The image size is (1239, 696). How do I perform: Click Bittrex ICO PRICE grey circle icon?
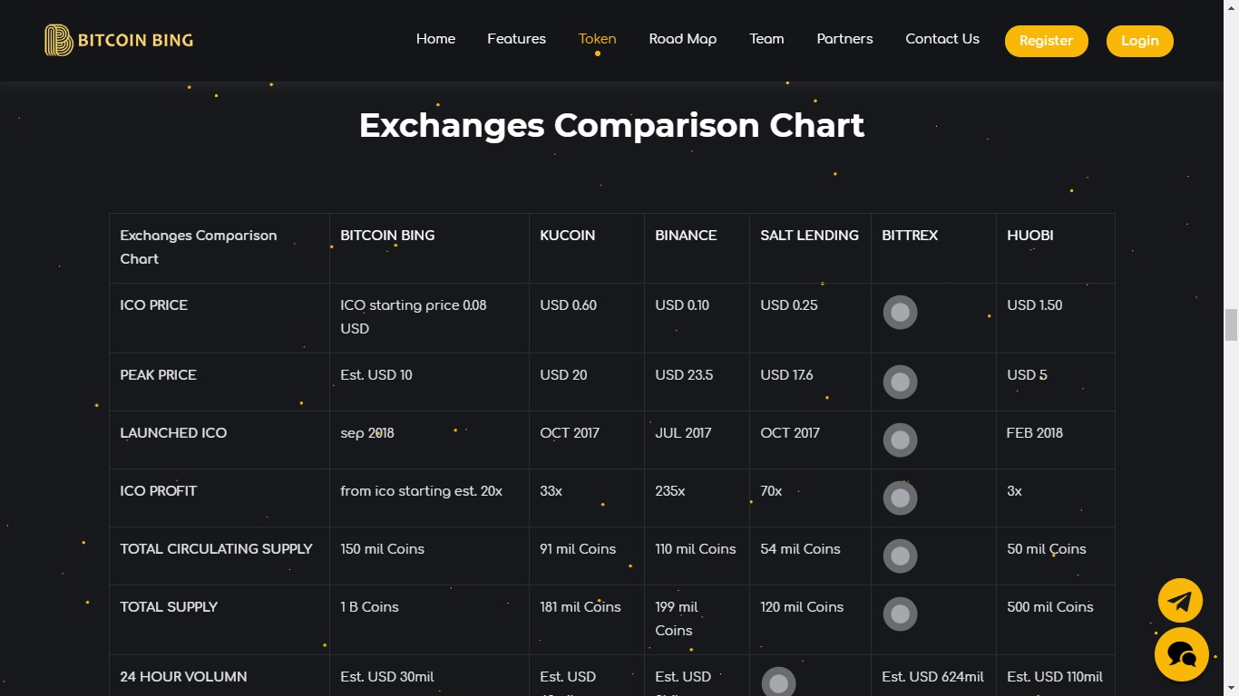coord(900,313)
